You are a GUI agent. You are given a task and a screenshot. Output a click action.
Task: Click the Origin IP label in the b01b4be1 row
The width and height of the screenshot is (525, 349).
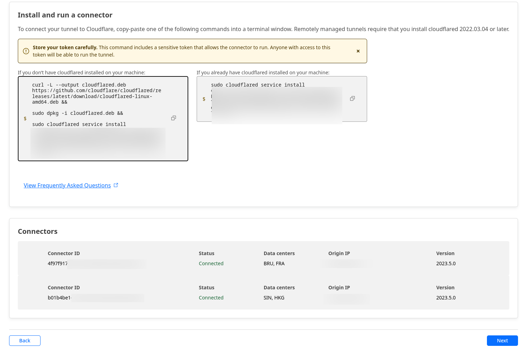[339, 288]
